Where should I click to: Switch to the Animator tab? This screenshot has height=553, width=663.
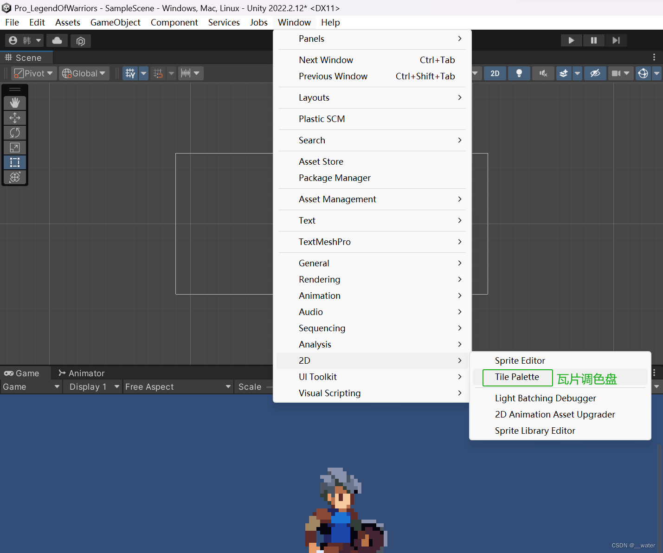click(x=82, y=373)
